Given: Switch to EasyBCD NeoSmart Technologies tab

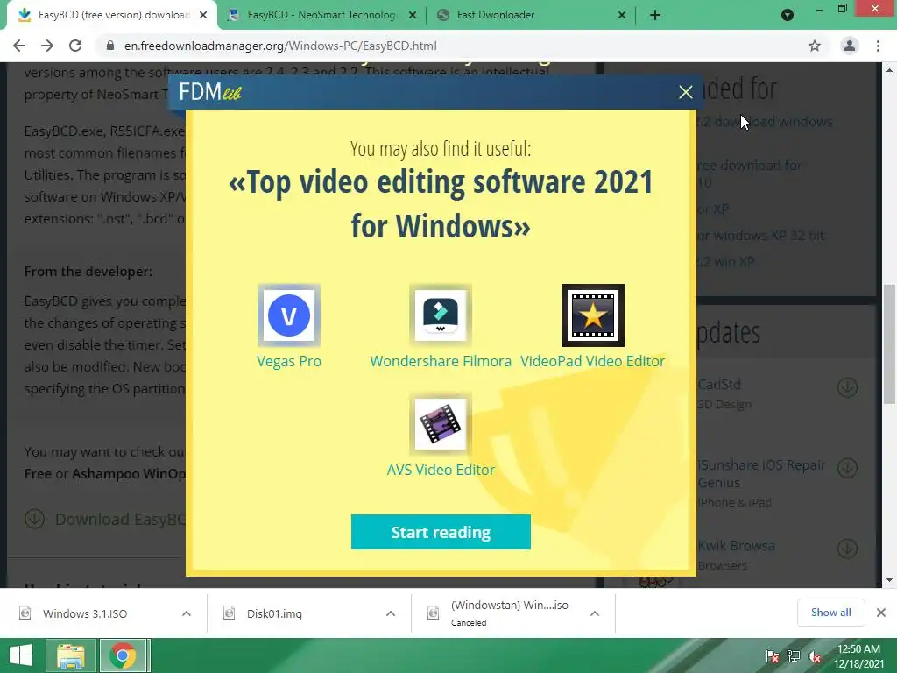Looking at the screenshot, I should click(321, 15).
